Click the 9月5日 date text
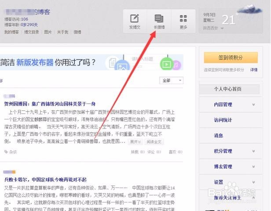 (x=209, y=15)
